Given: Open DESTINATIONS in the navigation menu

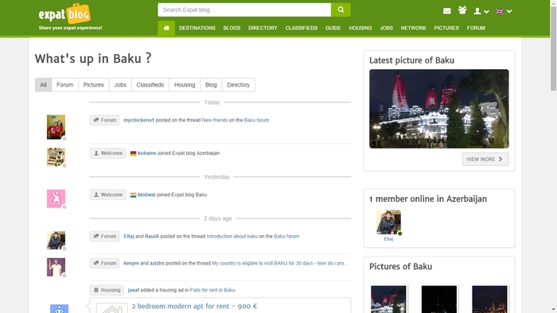Looking at the screenshot, I should [x=197, y=28].
